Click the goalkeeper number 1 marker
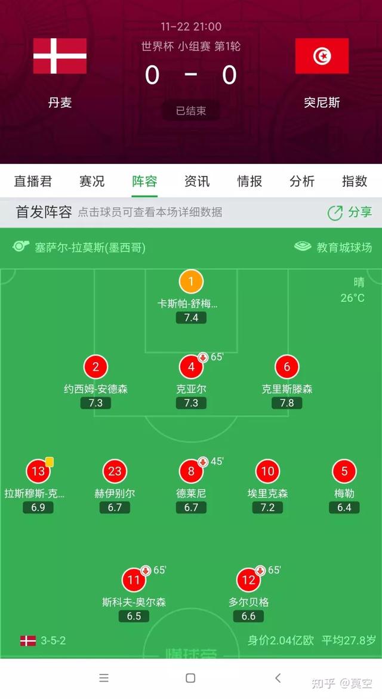Screen dimensions: 382x699 (191, 280)
